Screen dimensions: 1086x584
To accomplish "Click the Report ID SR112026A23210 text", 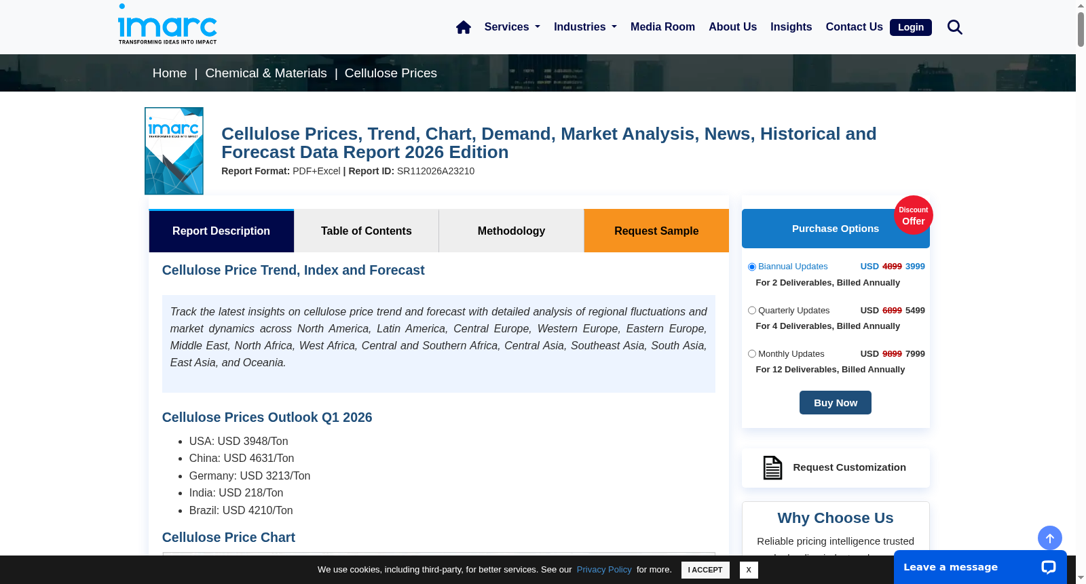I will (411, 171).
